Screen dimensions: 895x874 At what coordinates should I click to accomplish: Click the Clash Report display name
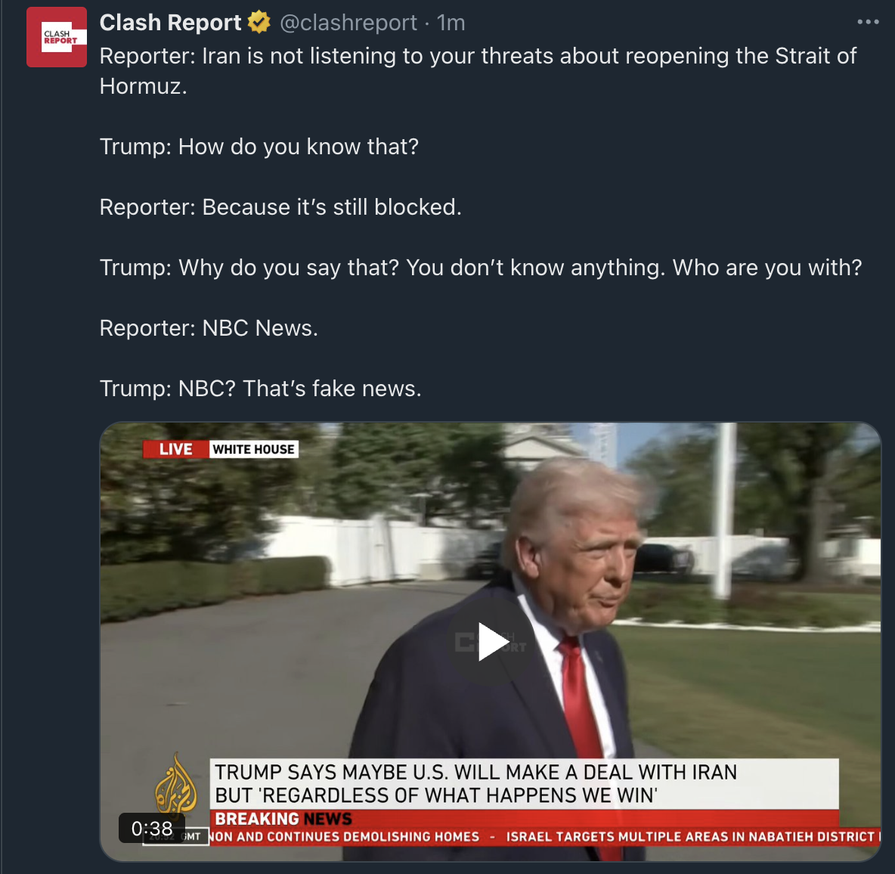pyautogui.click(x=170, y=23)
